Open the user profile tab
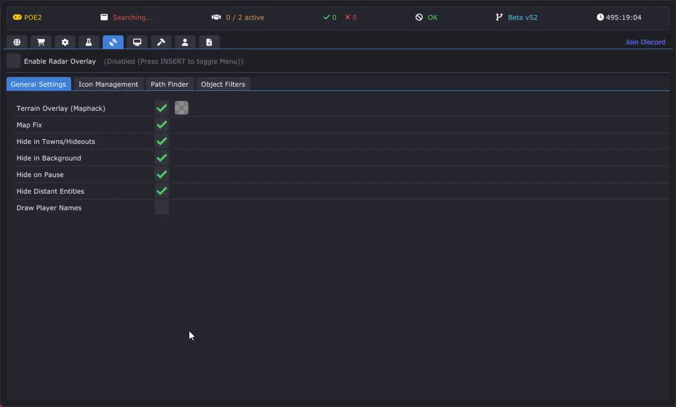This screenshot has width=676, height=407. pyautogui.click(x=185, y=42)
